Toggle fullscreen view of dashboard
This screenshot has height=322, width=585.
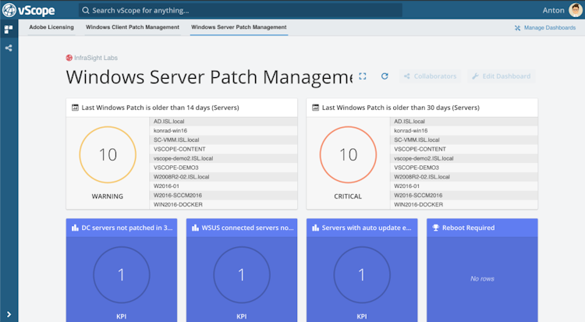(x=362, y=76)
